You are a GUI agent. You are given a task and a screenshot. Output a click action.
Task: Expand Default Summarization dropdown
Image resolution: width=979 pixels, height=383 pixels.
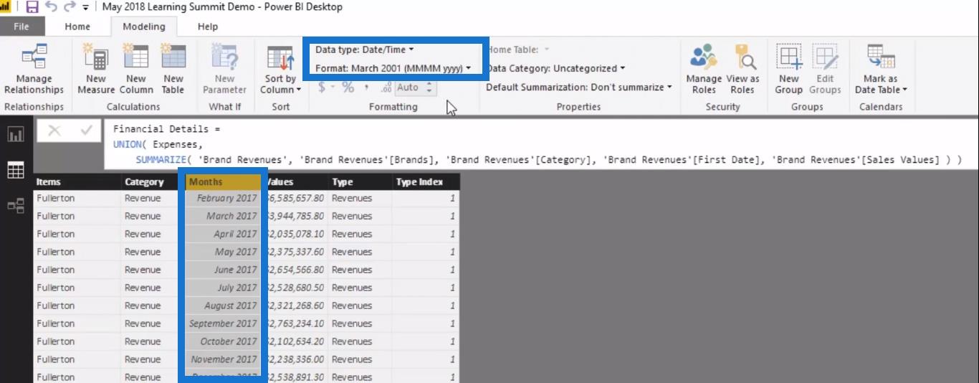pos(578,87)
